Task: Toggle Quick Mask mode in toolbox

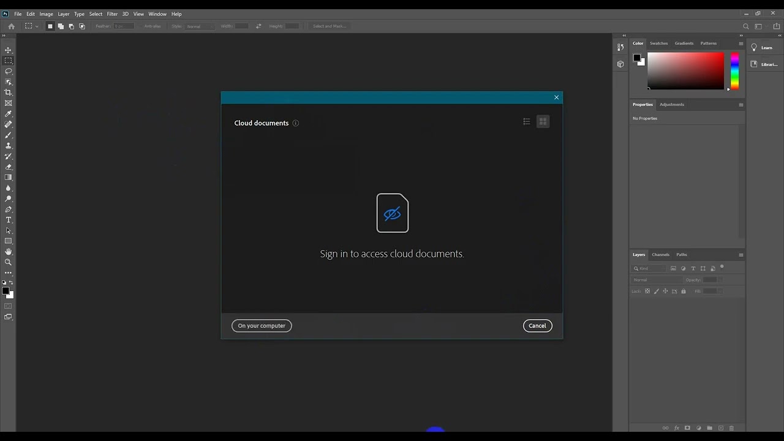Action: [8, 306]
